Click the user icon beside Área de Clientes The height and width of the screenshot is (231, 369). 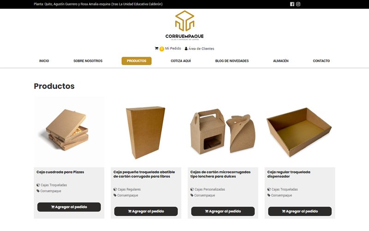(x=186, y=49)
